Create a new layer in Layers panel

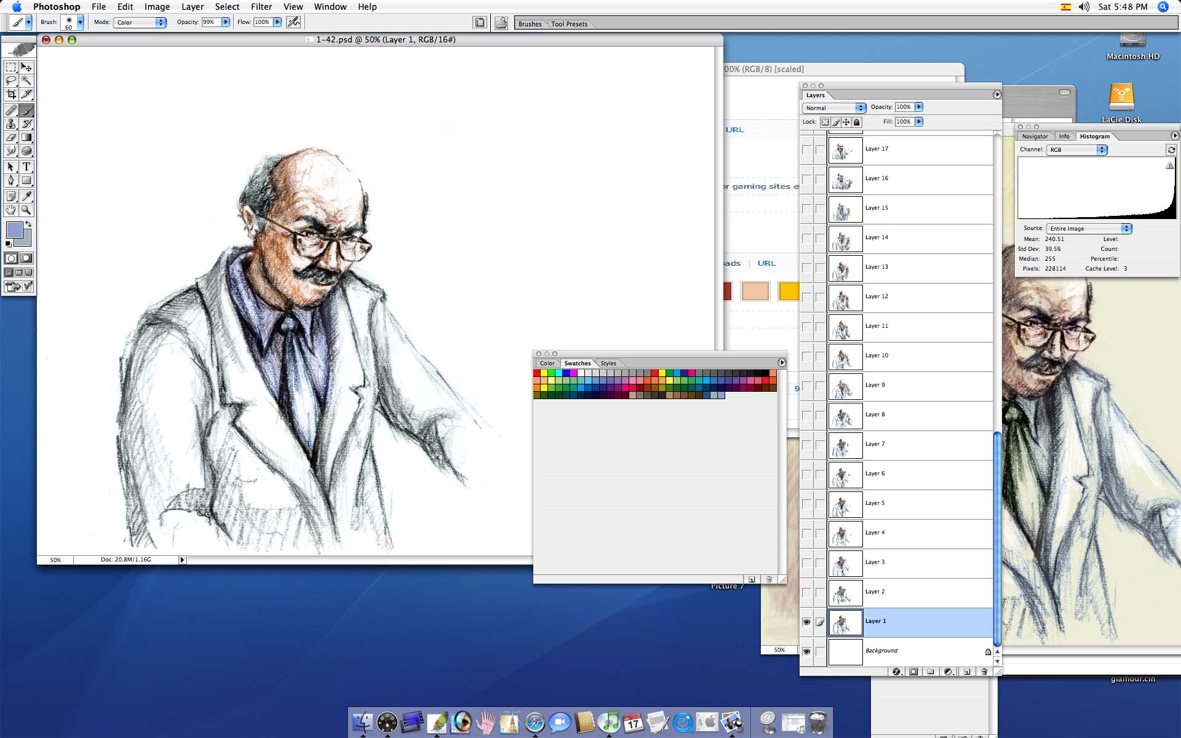point(967,672)
